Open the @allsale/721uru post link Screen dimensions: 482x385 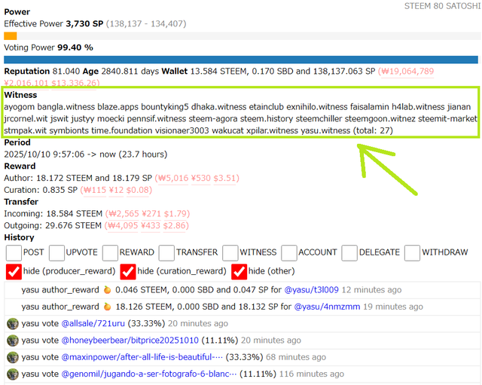pos(93,323)
